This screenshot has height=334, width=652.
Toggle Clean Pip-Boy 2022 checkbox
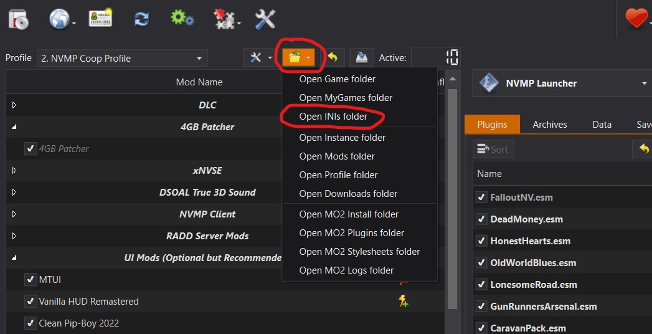(x=31, y=323)
